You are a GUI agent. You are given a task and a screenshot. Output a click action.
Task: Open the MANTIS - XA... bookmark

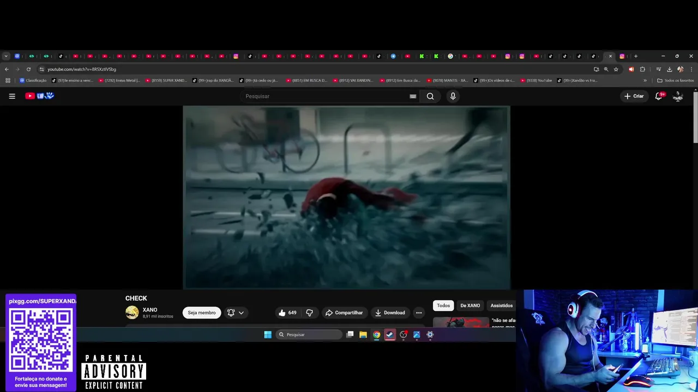(447, 81)
